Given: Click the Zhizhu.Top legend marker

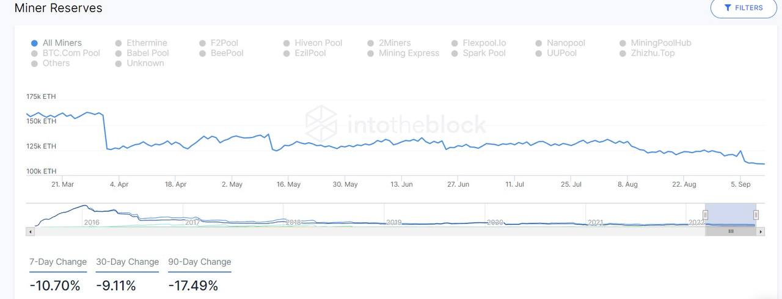Looking at the screenshot, I should (623, 53).
